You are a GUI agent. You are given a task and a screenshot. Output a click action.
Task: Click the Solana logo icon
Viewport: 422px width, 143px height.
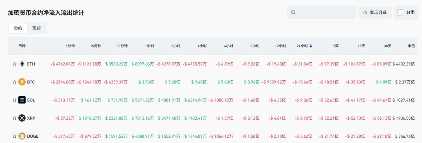pyautogui.click(x=22, y=100)
